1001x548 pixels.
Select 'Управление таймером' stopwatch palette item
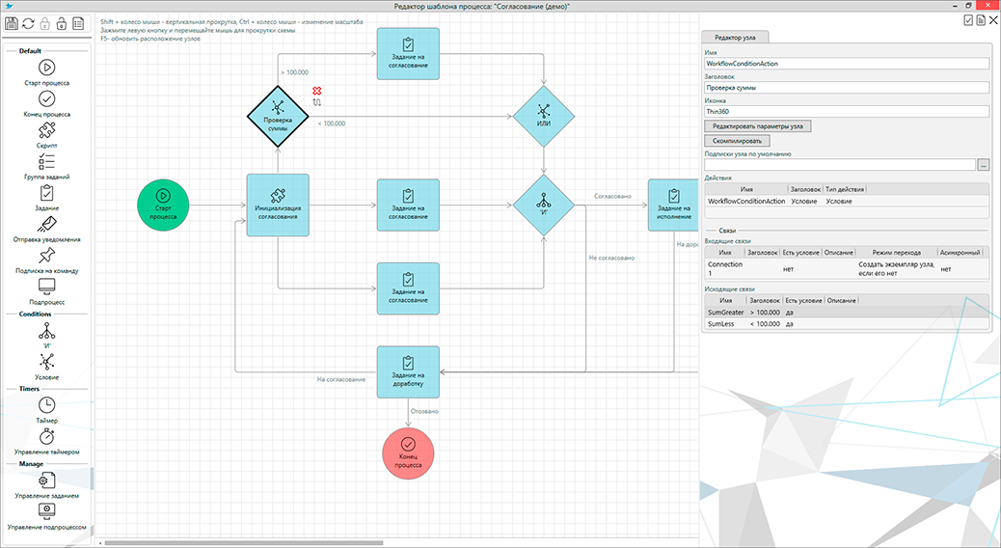[46, 437]
